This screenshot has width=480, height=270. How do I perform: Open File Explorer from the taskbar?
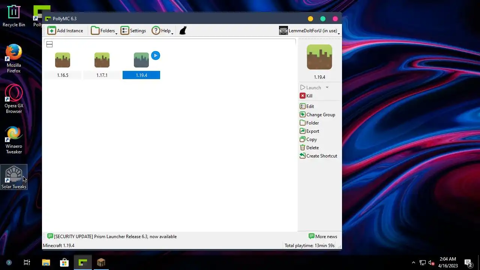pos(46,262)
